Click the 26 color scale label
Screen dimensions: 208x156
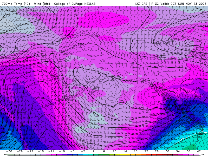(x=157, y=151)
